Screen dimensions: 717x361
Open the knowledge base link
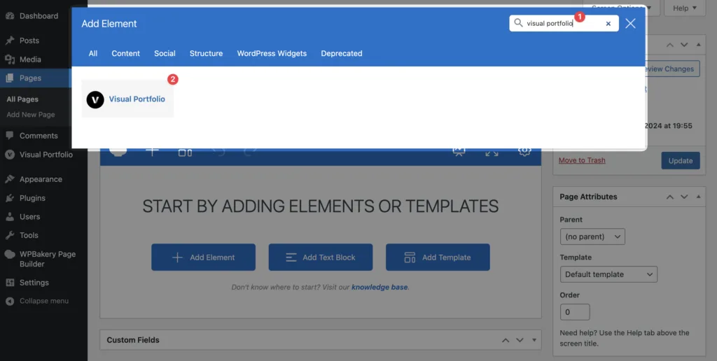pos(380,288)
